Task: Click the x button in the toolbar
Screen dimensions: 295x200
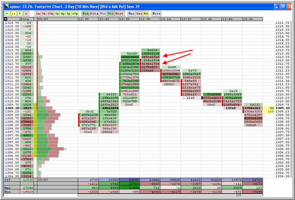Action: (x=26, y=13)
